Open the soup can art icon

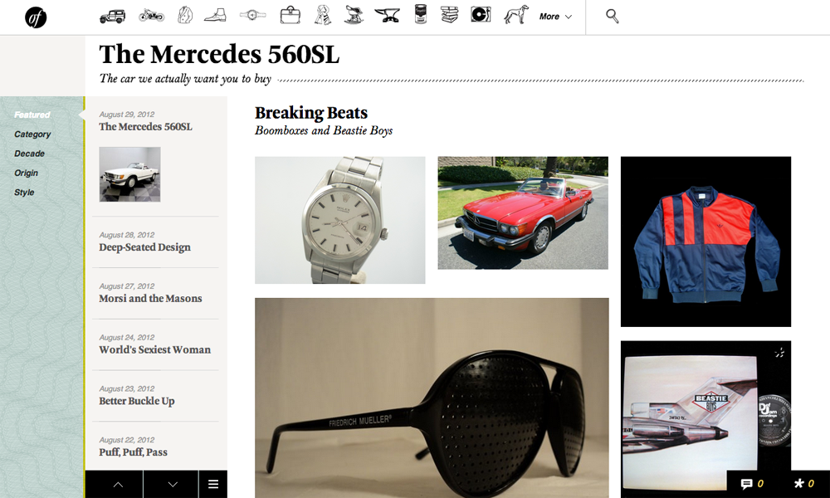(x=420, y=14)
